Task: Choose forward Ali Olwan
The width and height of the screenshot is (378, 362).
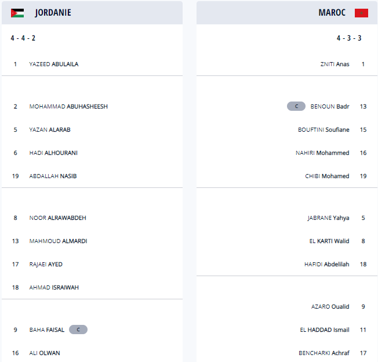Action: pyautogui.click(x=45, y=353)
